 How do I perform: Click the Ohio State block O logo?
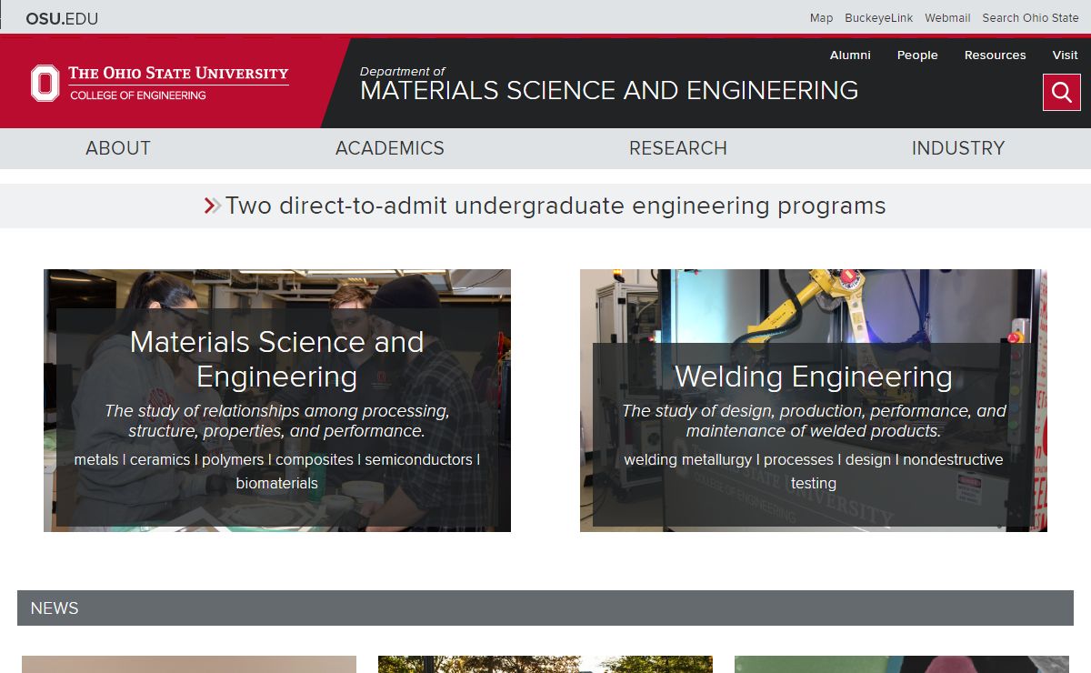(45, 83)
